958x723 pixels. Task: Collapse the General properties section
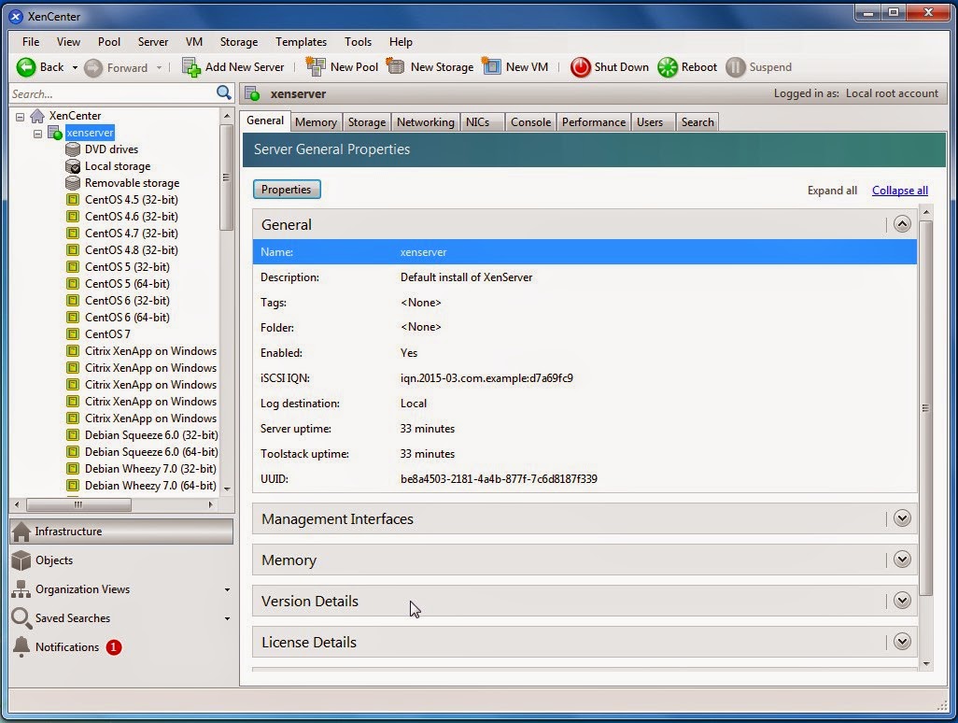[901, 223]
